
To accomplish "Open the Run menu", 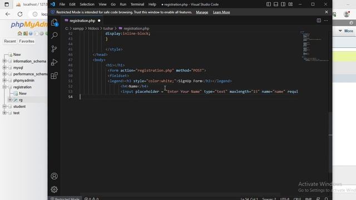I will point(123,4).
